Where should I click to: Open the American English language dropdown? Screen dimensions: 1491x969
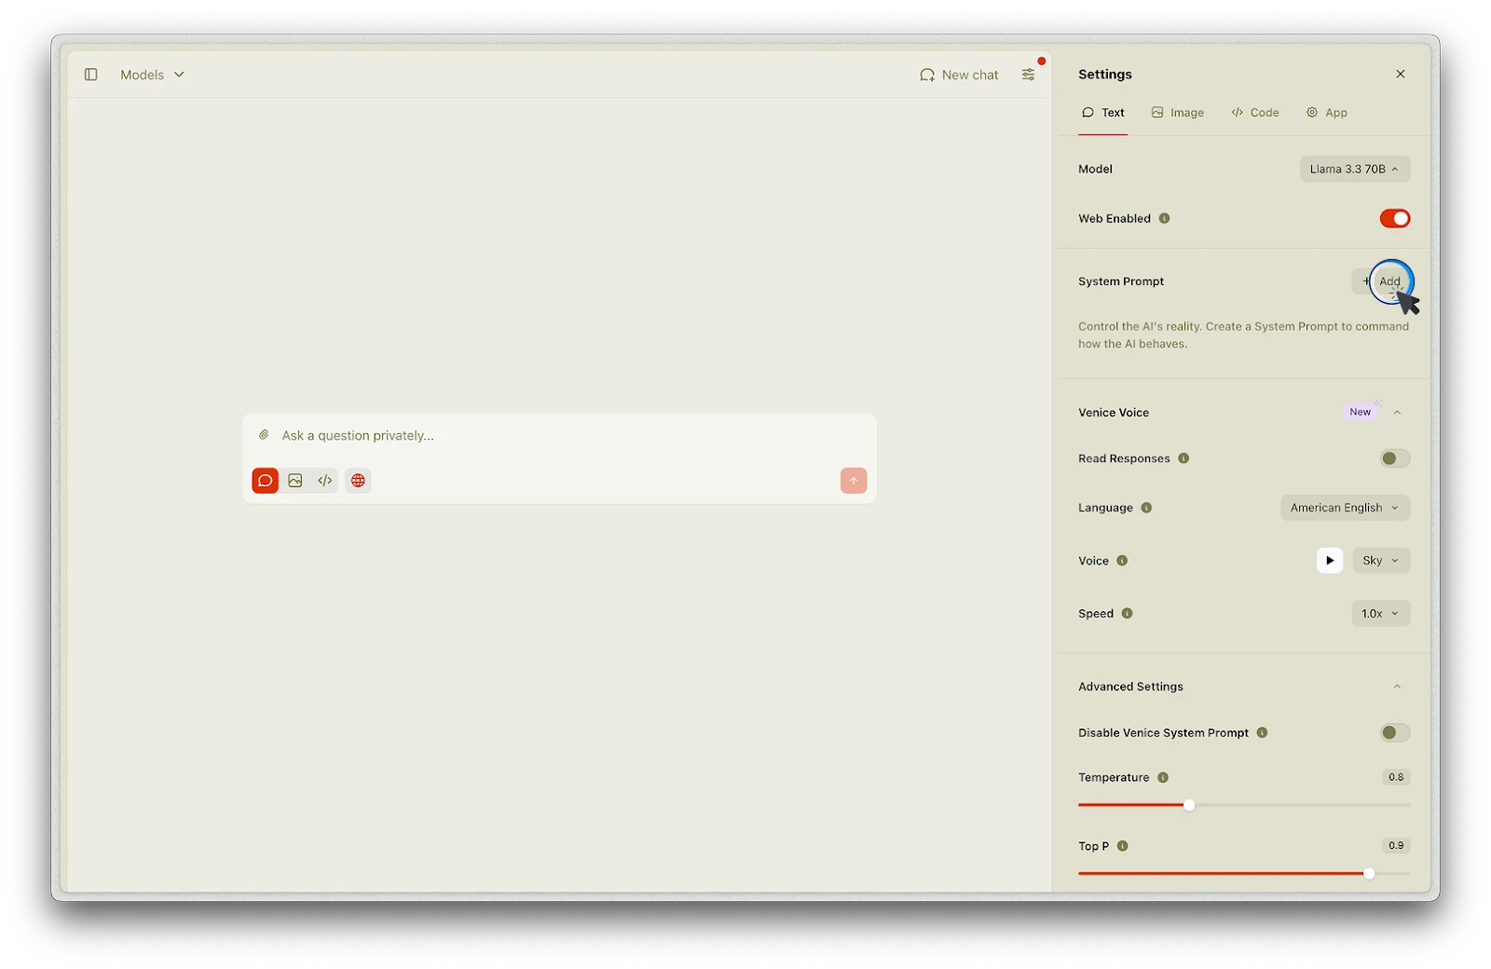pos(1344,508)
